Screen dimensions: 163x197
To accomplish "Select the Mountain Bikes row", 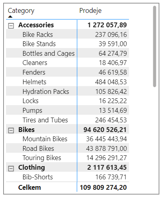I will pos(68,139).
